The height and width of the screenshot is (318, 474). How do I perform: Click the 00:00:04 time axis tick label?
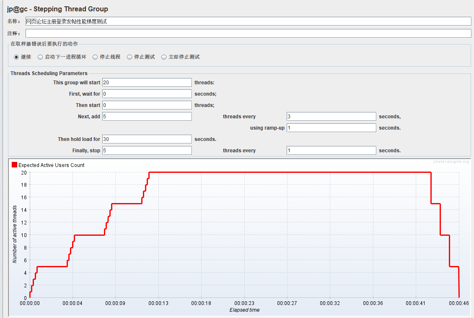coord(73,303)
